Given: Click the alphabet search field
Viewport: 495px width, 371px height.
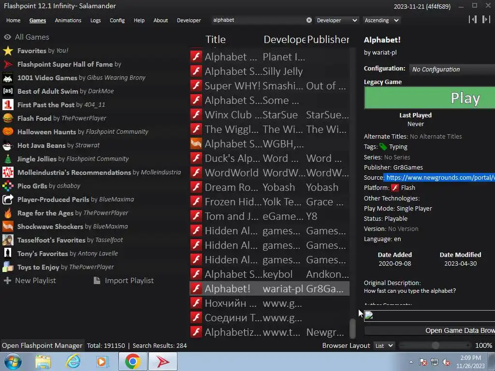Looking at the screenshot, I should point(259,20).
